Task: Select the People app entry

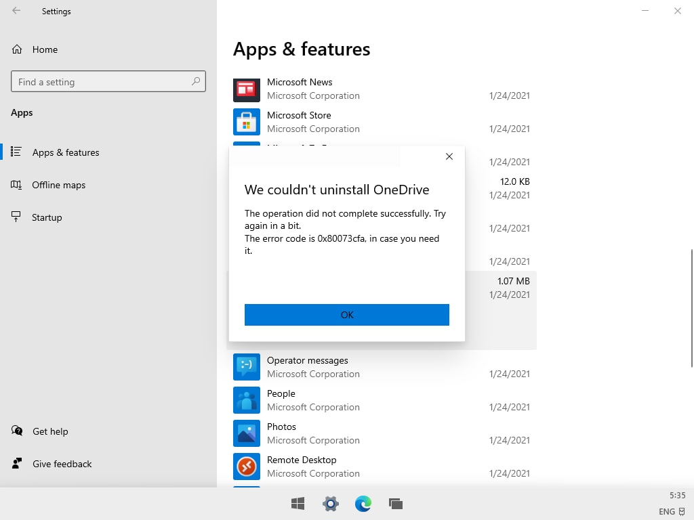Action: point(382,400)
